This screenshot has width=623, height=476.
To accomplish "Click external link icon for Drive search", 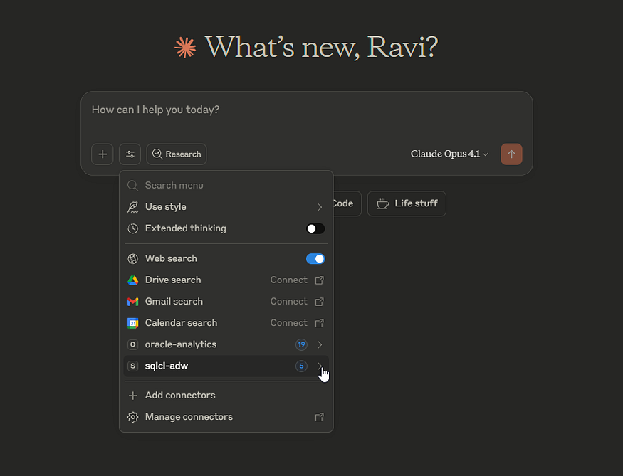I will (320, 280).
